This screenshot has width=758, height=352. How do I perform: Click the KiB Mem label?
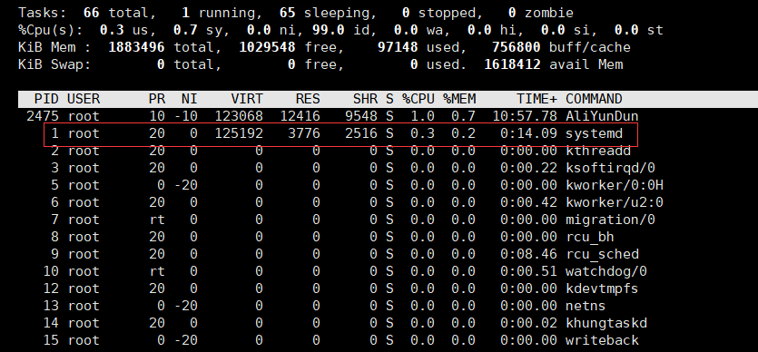coord(54,48)
